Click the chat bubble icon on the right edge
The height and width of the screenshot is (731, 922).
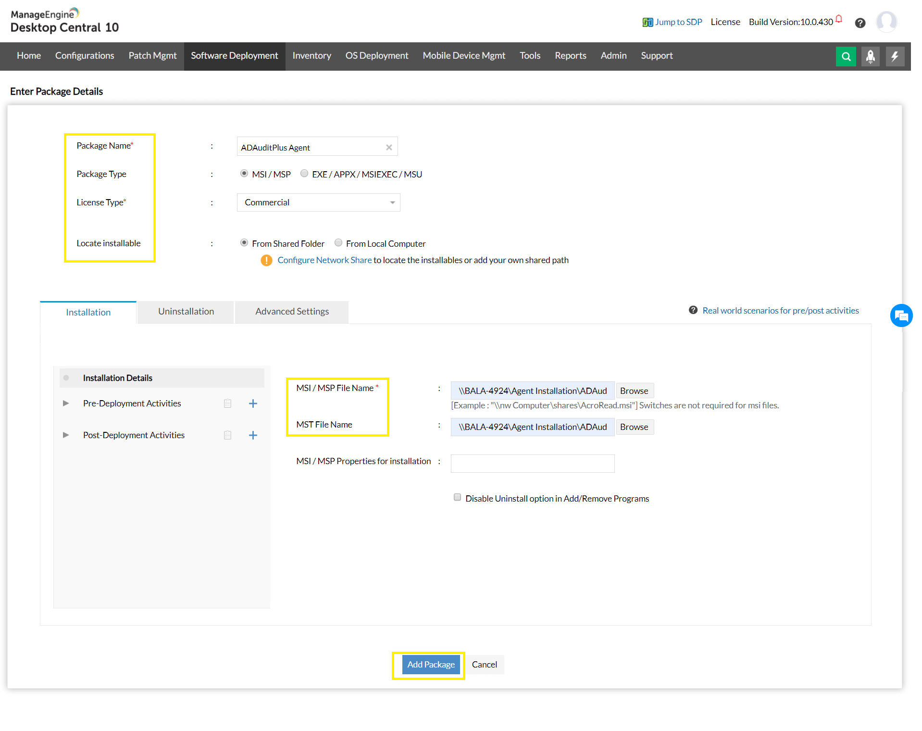pyautogui.click(x=902, y=315)
